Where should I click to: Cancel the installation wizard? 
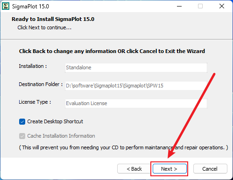click(210, 169)
